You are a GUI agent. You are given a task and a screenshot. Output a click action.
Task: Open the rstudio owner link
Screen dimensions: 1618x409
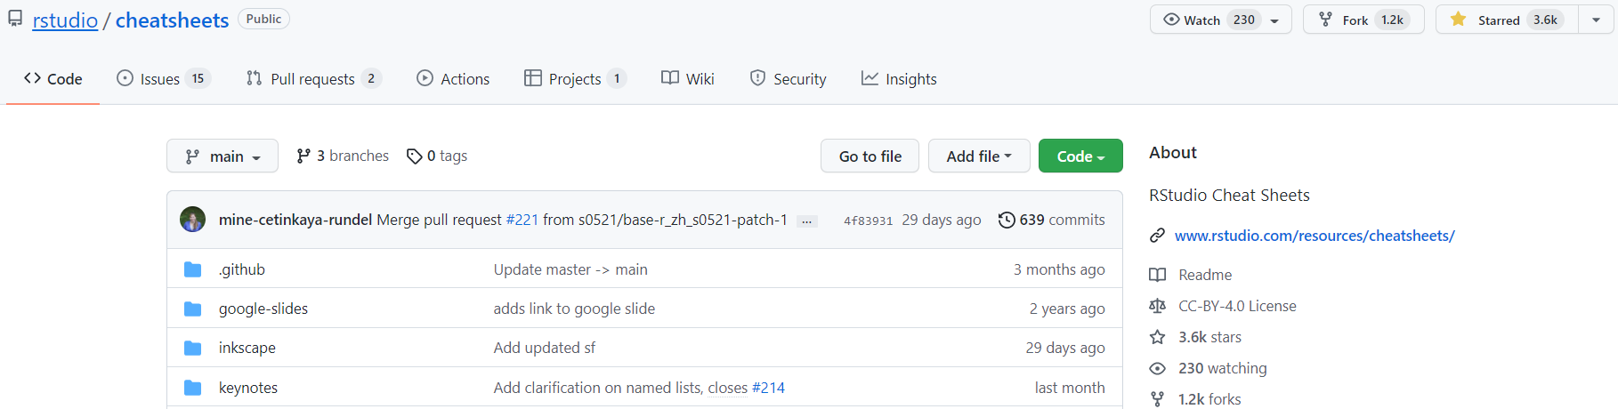click(65, 20)
